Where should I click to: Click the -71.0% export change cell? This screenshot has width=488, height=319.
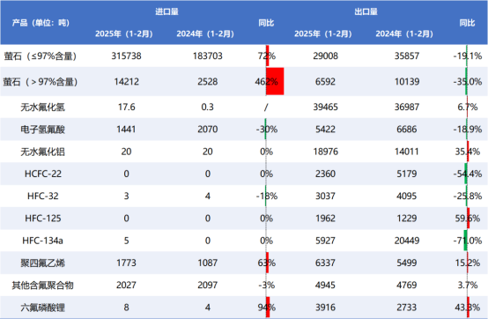468,241
